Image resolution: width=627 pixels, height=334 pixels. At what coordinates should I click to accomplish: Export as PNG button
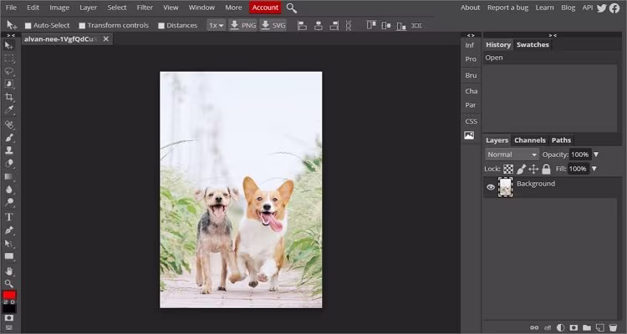tap(242, 25)
